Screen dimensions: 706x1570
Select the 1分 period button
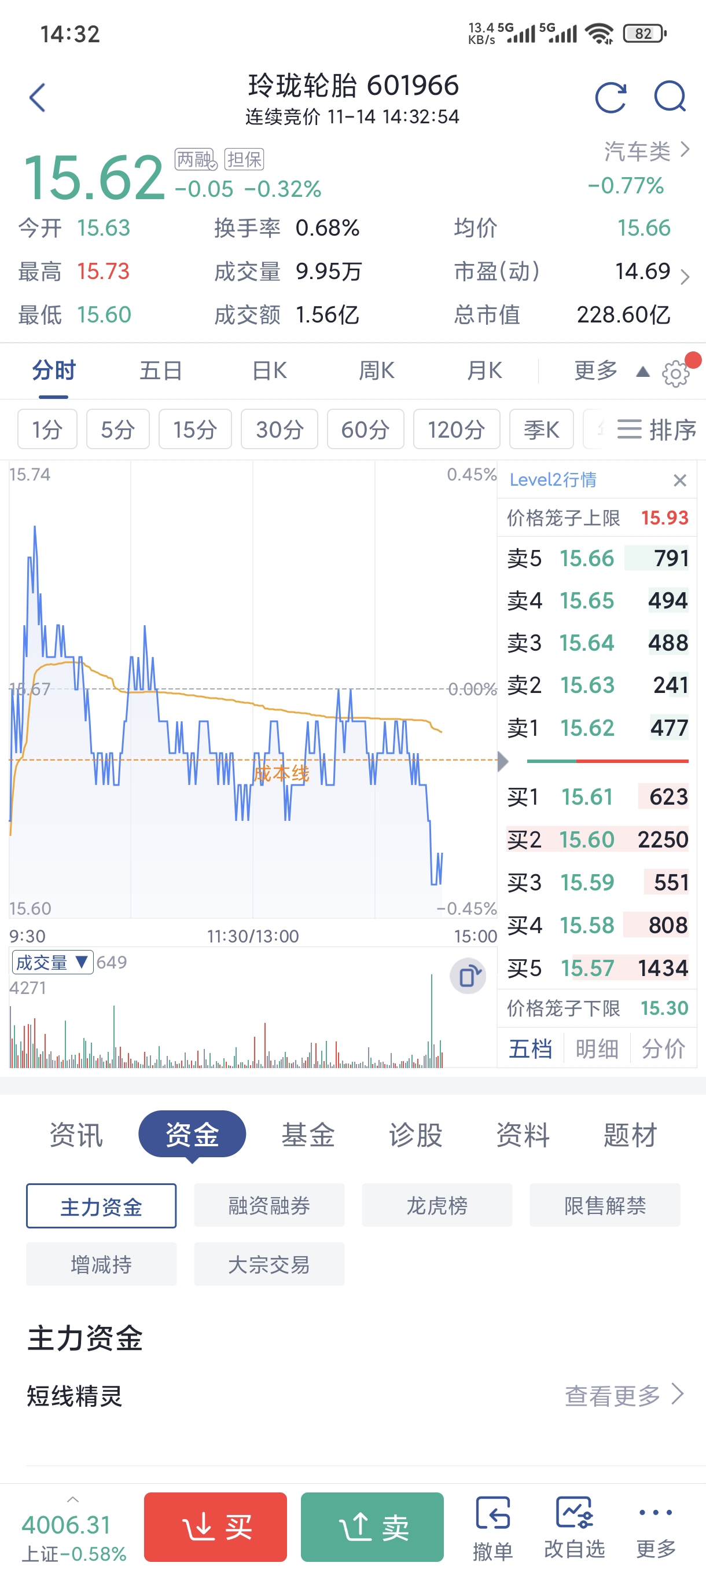47,429
